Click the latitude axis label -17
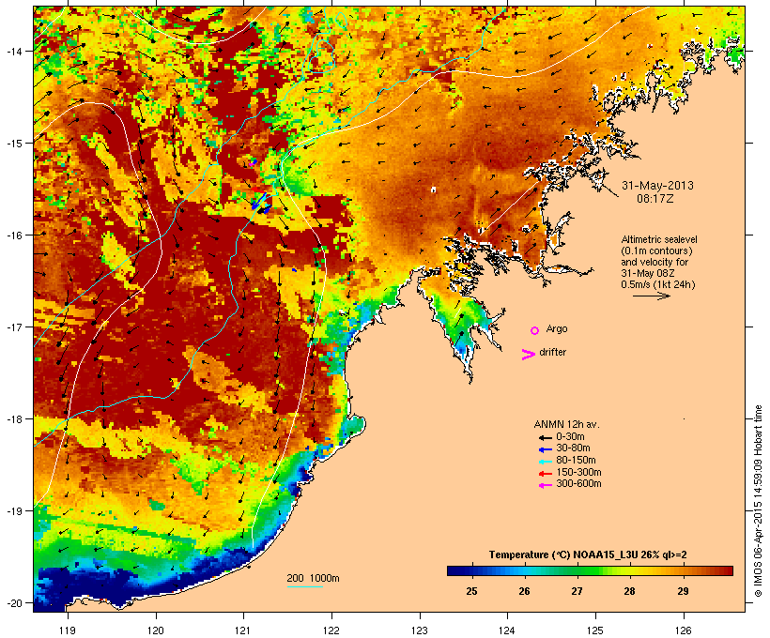 13,327
